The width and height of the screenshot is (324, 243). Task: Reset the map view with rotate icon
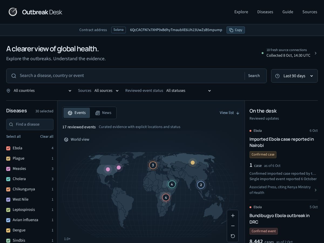[233, 236]
